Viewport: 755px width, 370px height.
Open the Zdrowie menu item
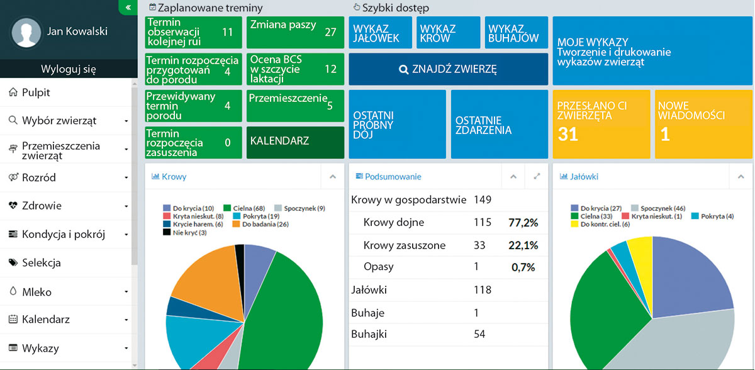[65, 206]
